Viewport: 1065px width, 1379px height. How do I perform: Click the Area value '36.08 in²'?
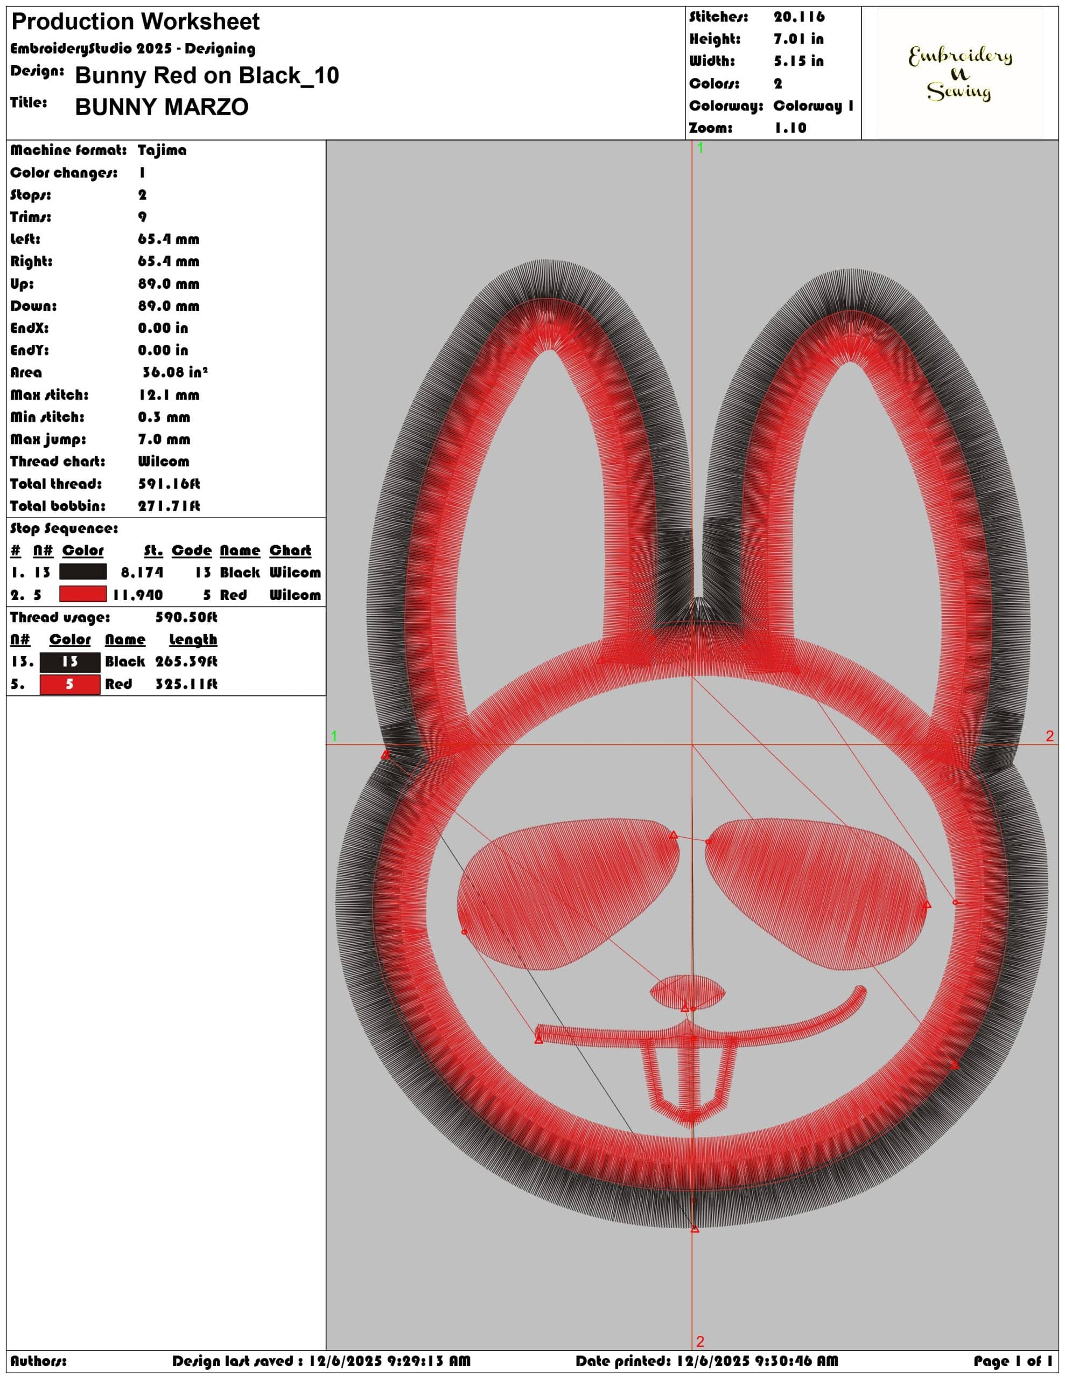[x=175, y=373]
